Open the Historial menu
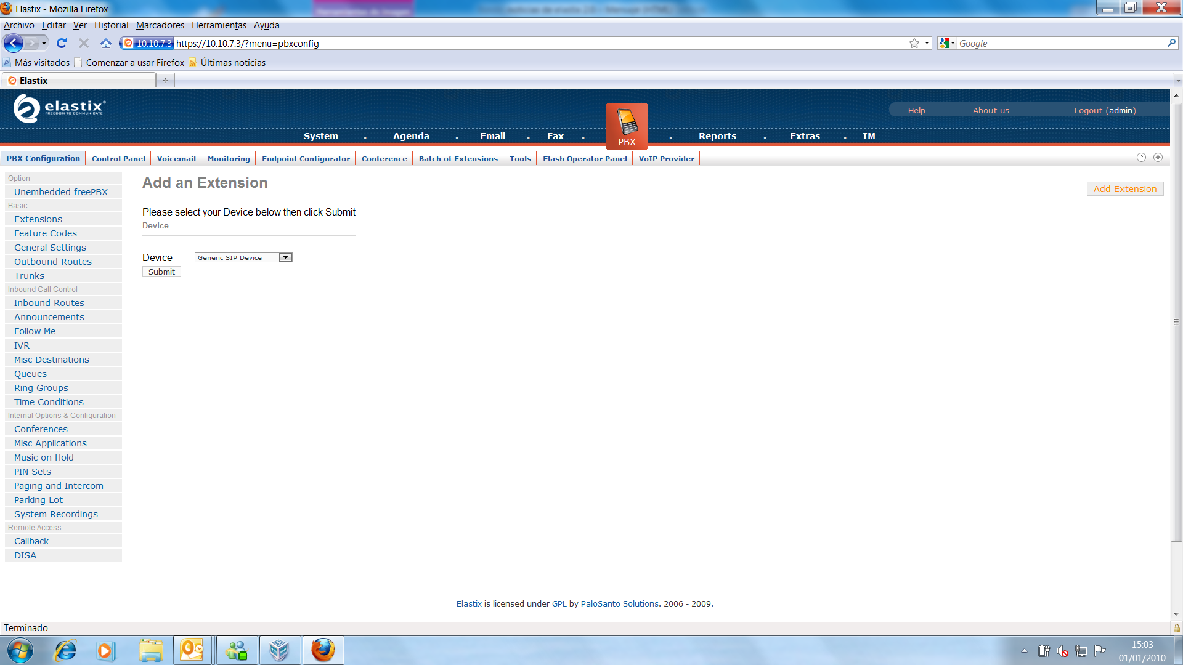 (111, 25)
